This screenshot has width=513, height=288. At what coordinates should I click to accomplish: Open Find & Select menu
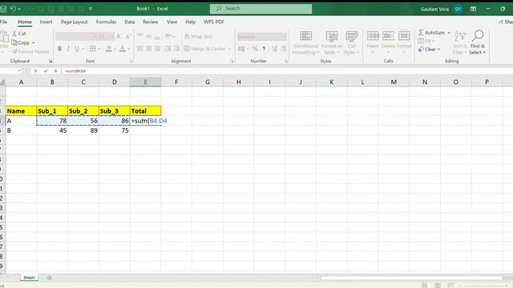pyautogui.click(x=478, y=42)
